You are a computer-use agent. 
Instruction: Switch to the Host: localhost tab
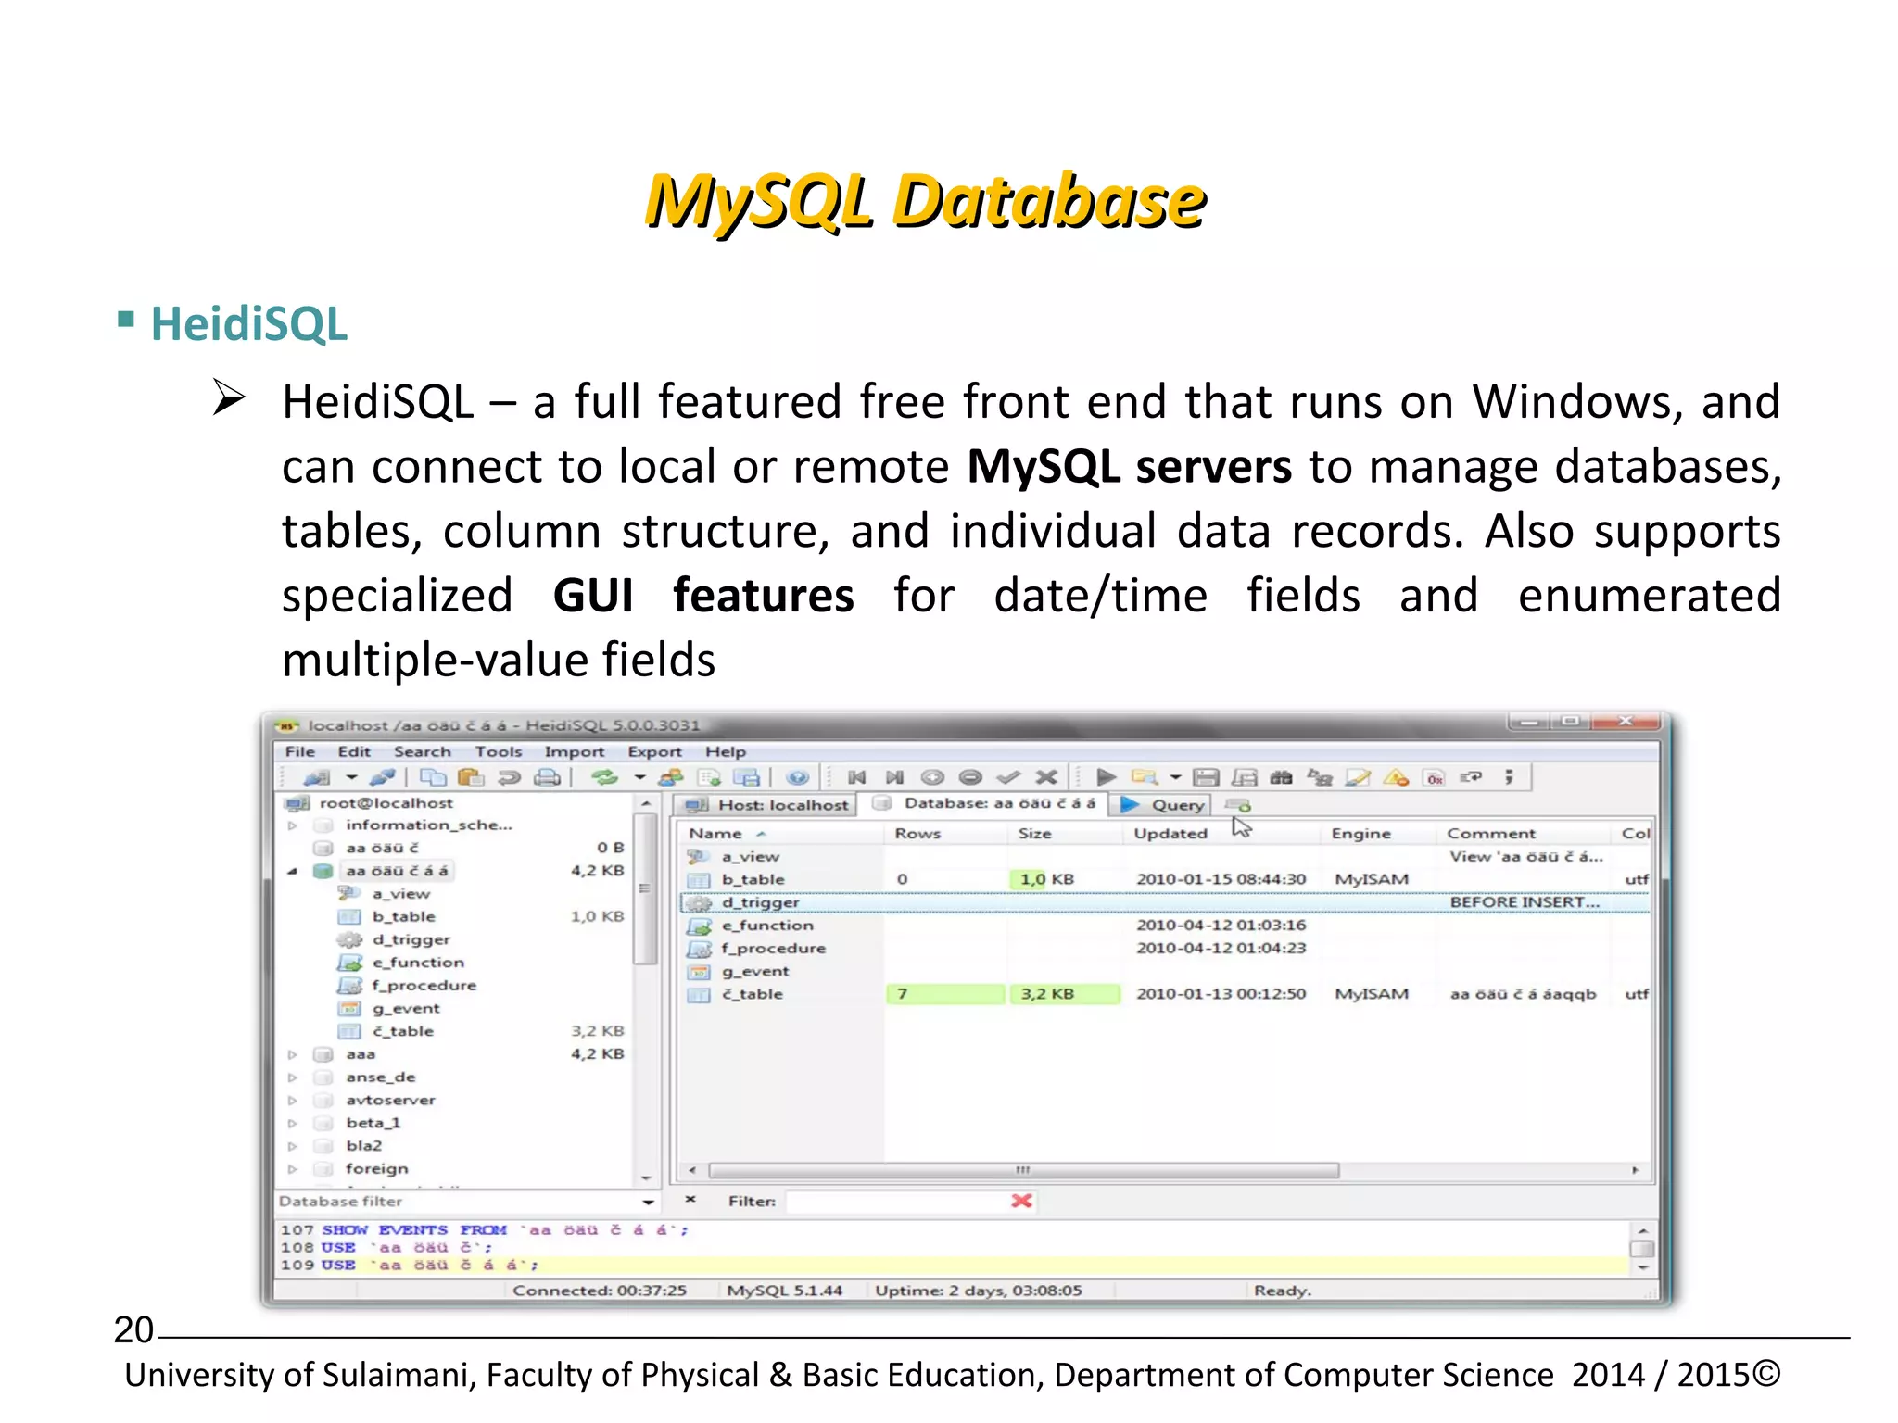pos(766,805)
